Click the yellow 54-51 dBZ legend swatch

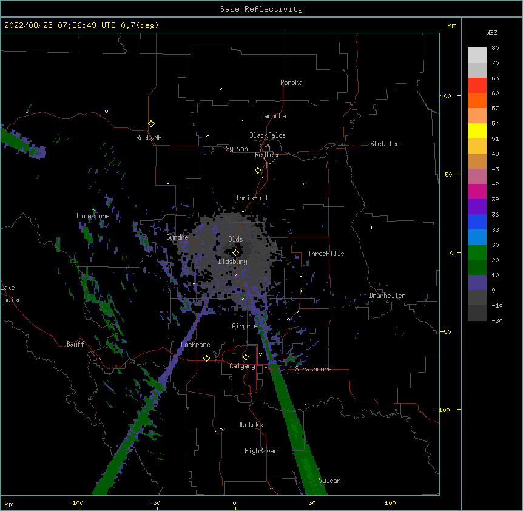pyautogui.click(x=477, y=130)
